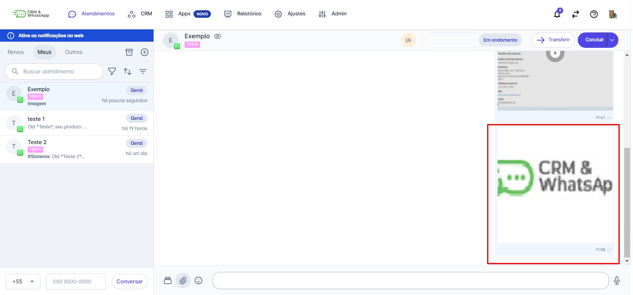Click Ative as notificações na web banner
Viewport: 633px width, 295px height.
77,36
